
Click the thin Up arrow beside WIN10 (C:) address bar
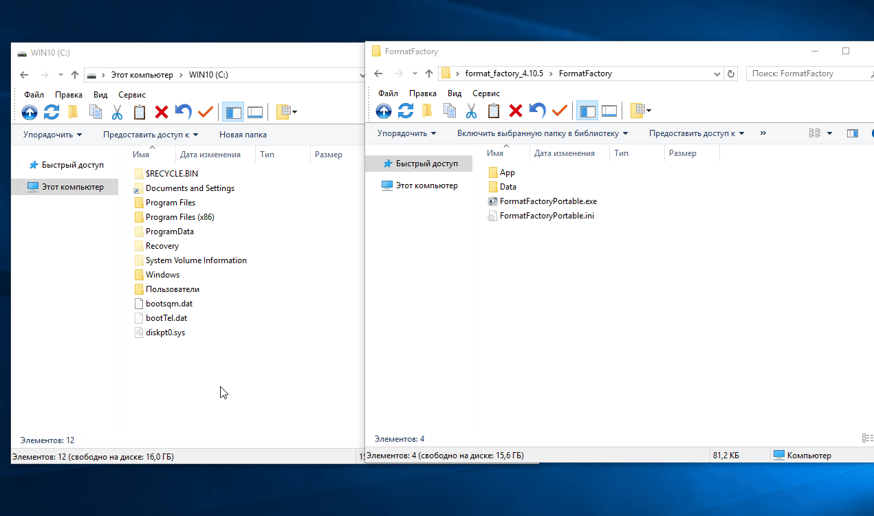click(x=75, y=75)
